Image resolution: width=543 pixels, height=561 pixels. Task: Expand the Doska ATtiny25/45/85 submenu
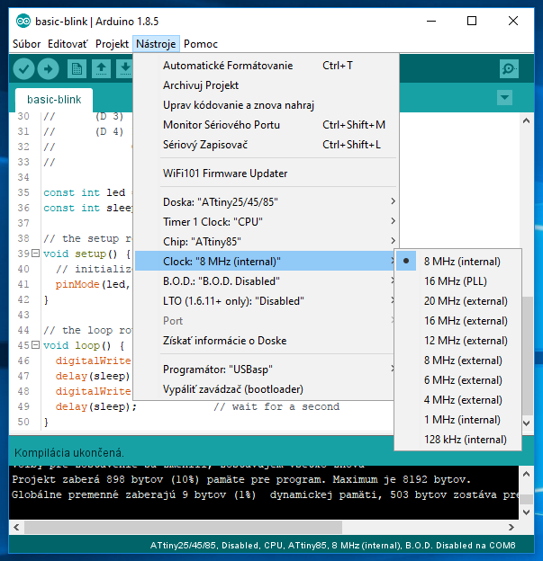266,201
